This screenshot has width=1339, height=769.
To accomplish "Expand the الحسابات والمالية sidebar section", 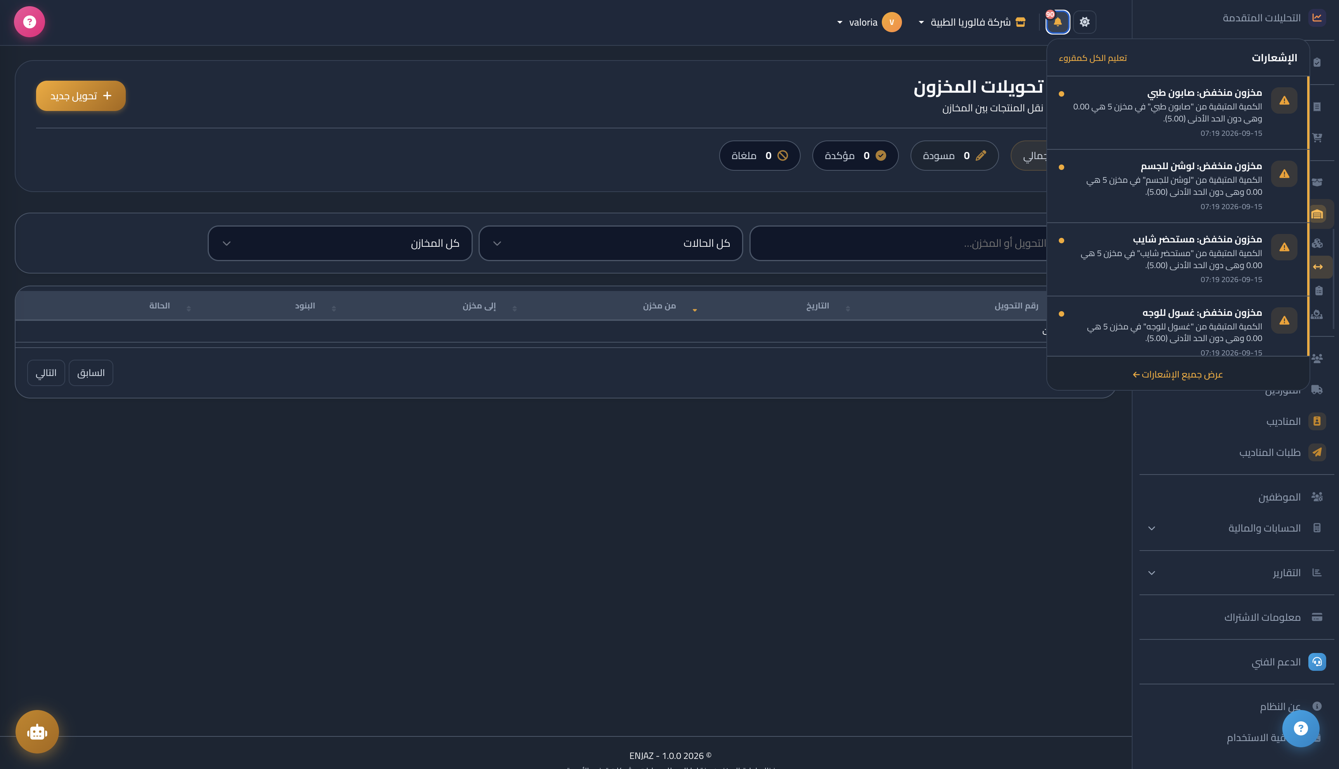I will click(1236, 528).
